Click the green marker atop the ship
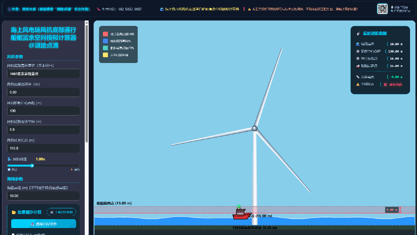Viewport: 417px width, 235px height. (239, 206)
